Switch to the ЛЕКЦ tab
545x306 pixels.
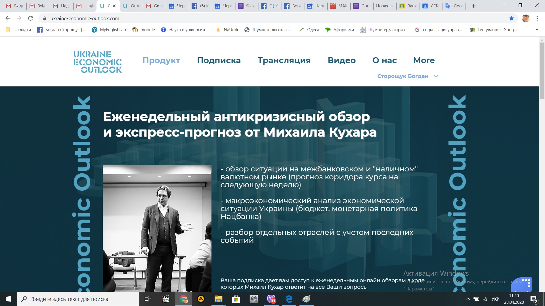tap(431, 6)
